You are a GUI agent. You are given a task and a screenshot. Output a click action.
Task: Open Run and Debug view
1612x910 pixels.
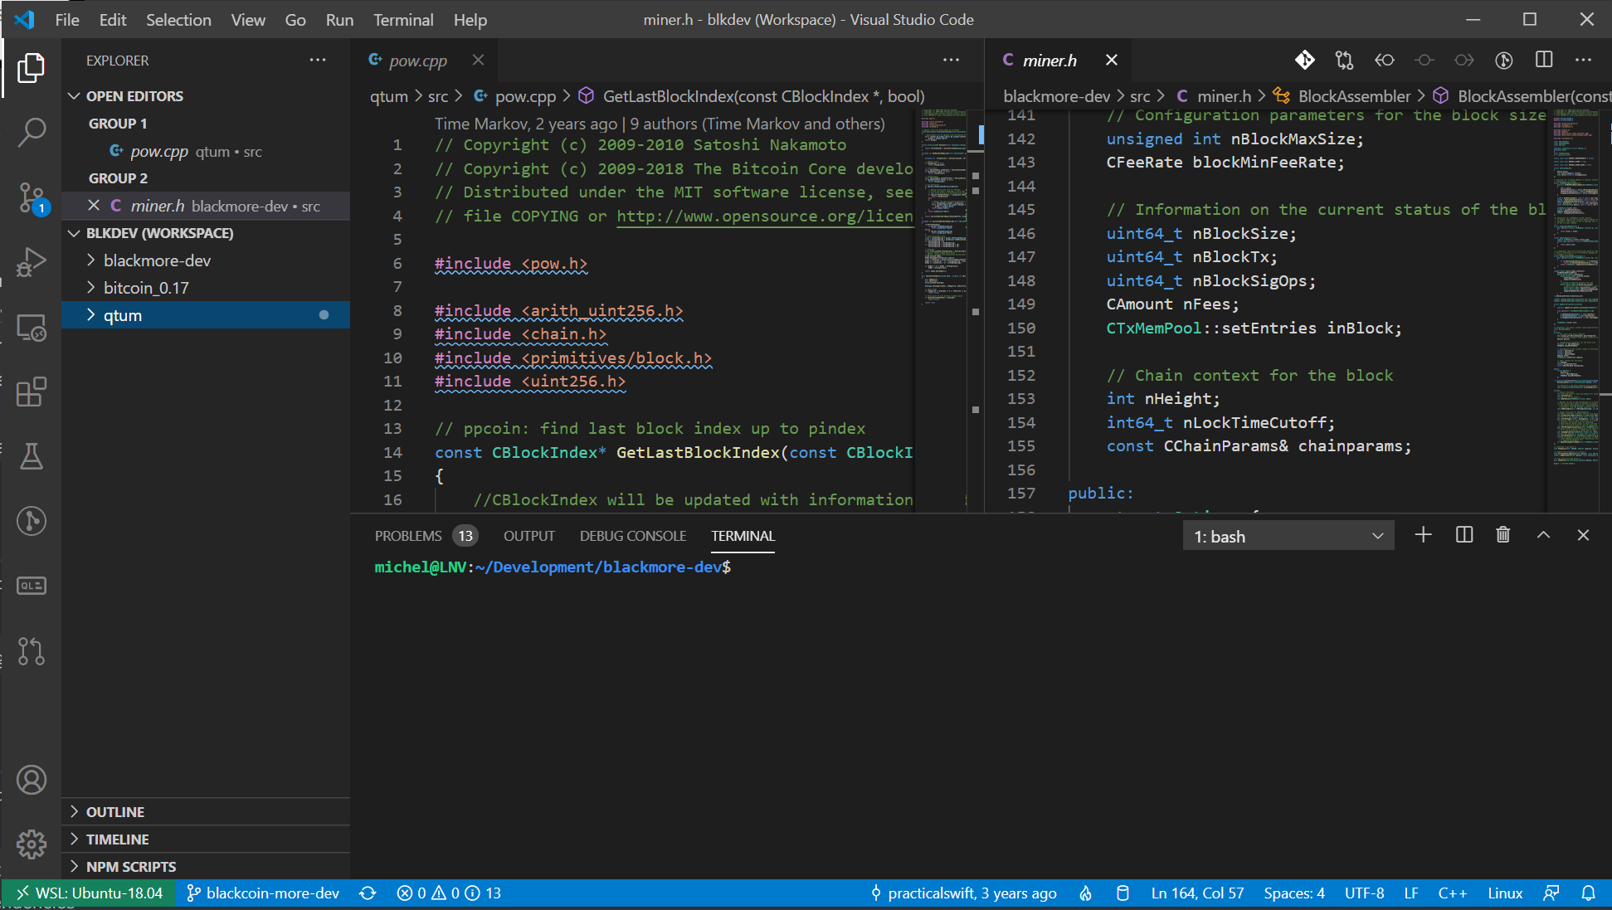32,262
